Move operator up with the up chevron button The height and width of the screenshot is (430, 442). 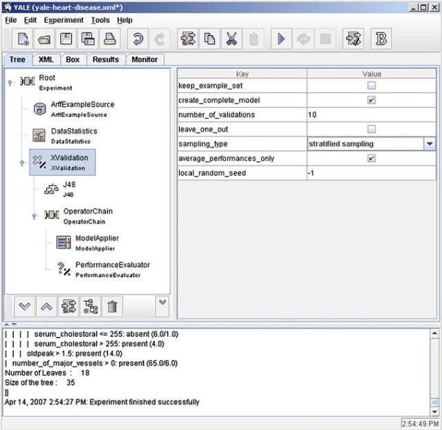(46, 306)
